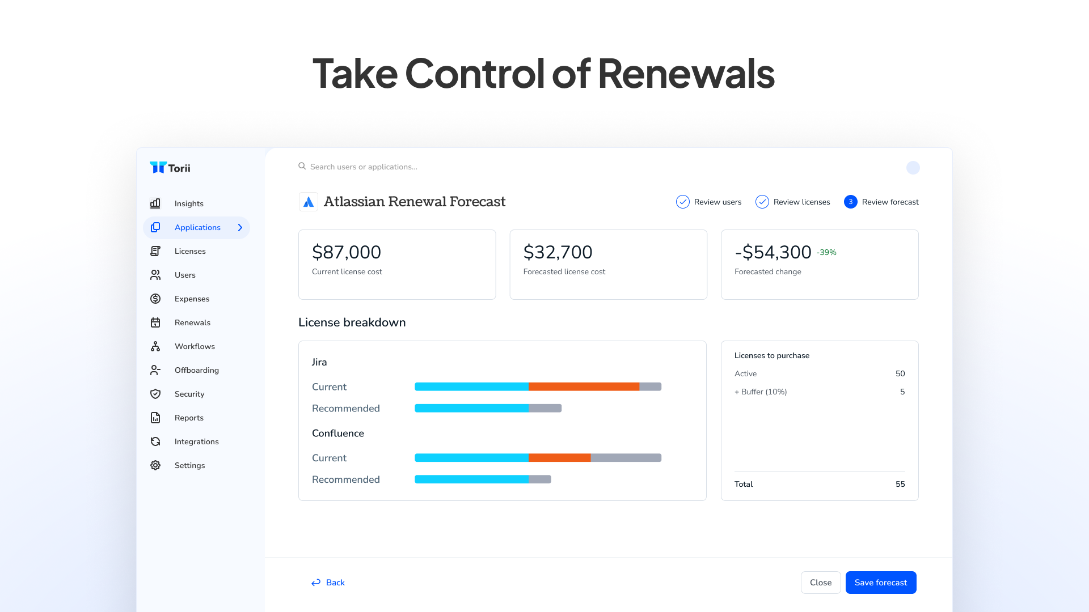Open Expenses dollar-sign icon

pos(155,299)
